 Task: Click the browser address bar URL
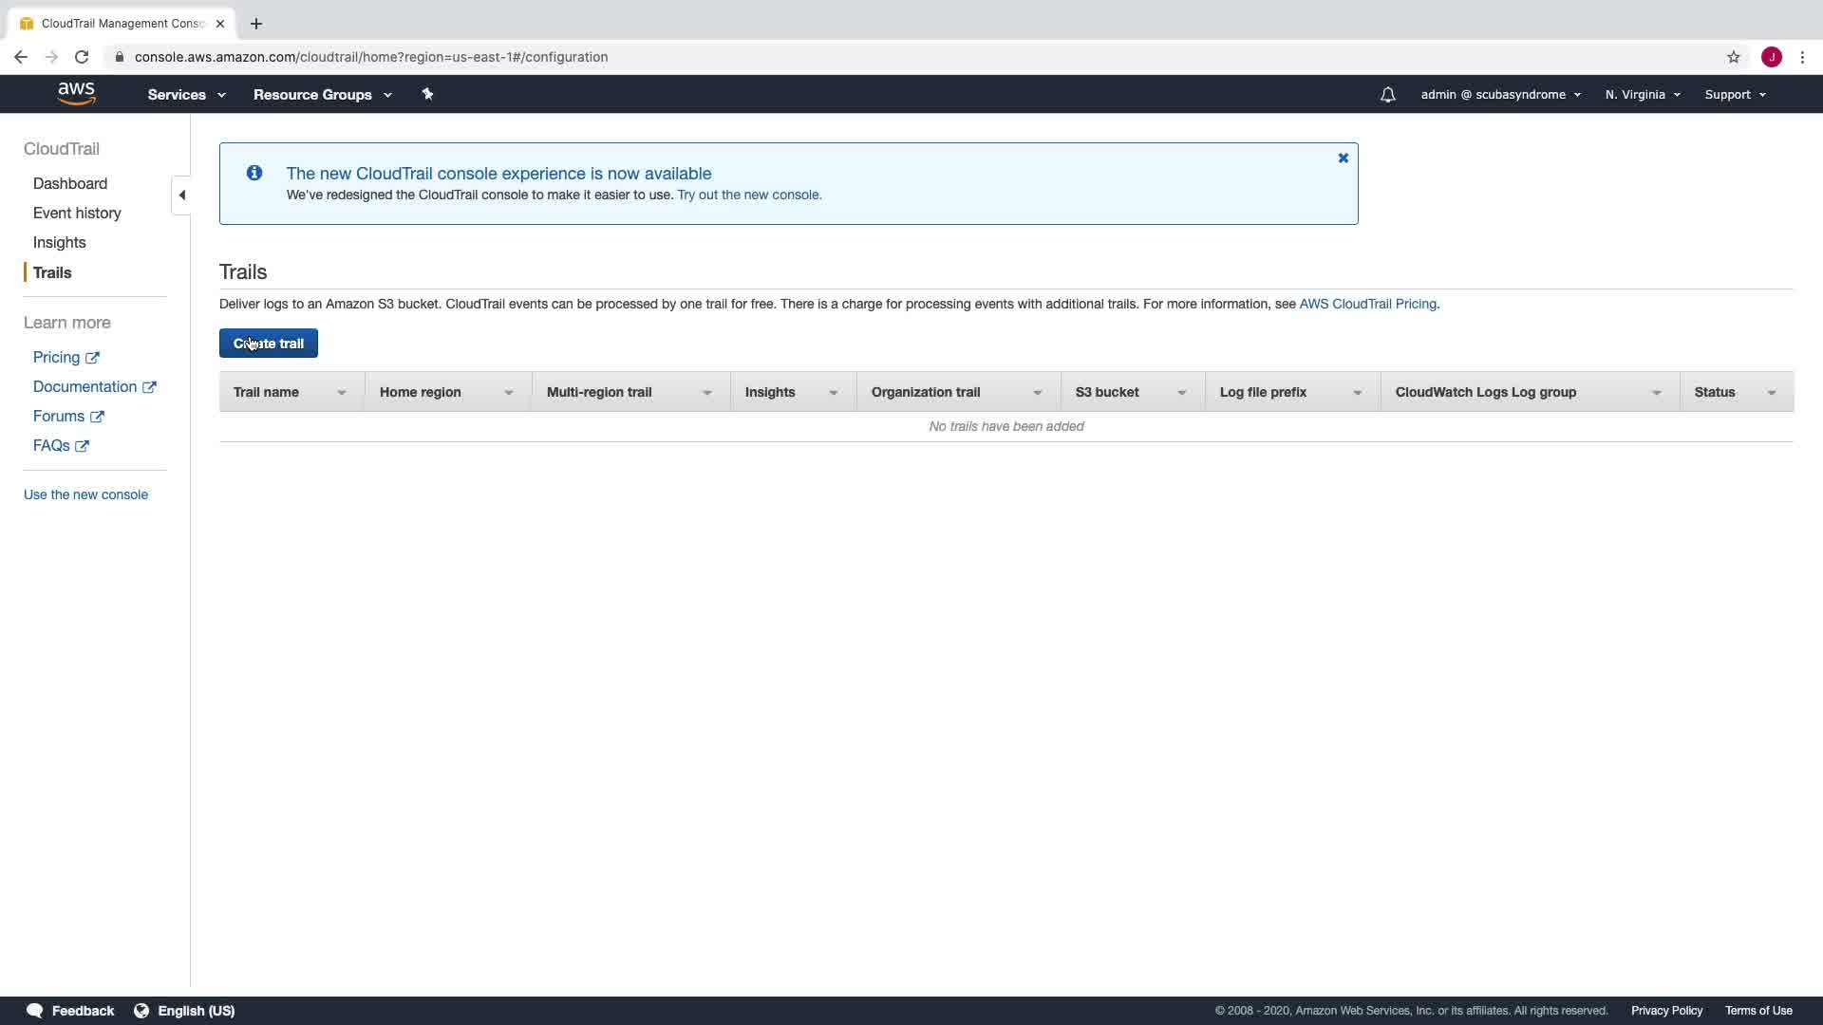click(370, 57)
